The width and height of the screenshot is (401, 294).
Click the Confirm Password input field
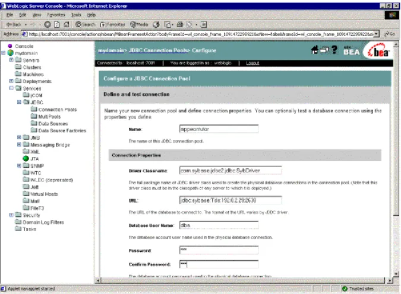(219, 264)
